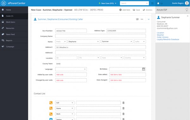
Task: Open the last name Summer dropdown
Action: (x=117, y=42)
